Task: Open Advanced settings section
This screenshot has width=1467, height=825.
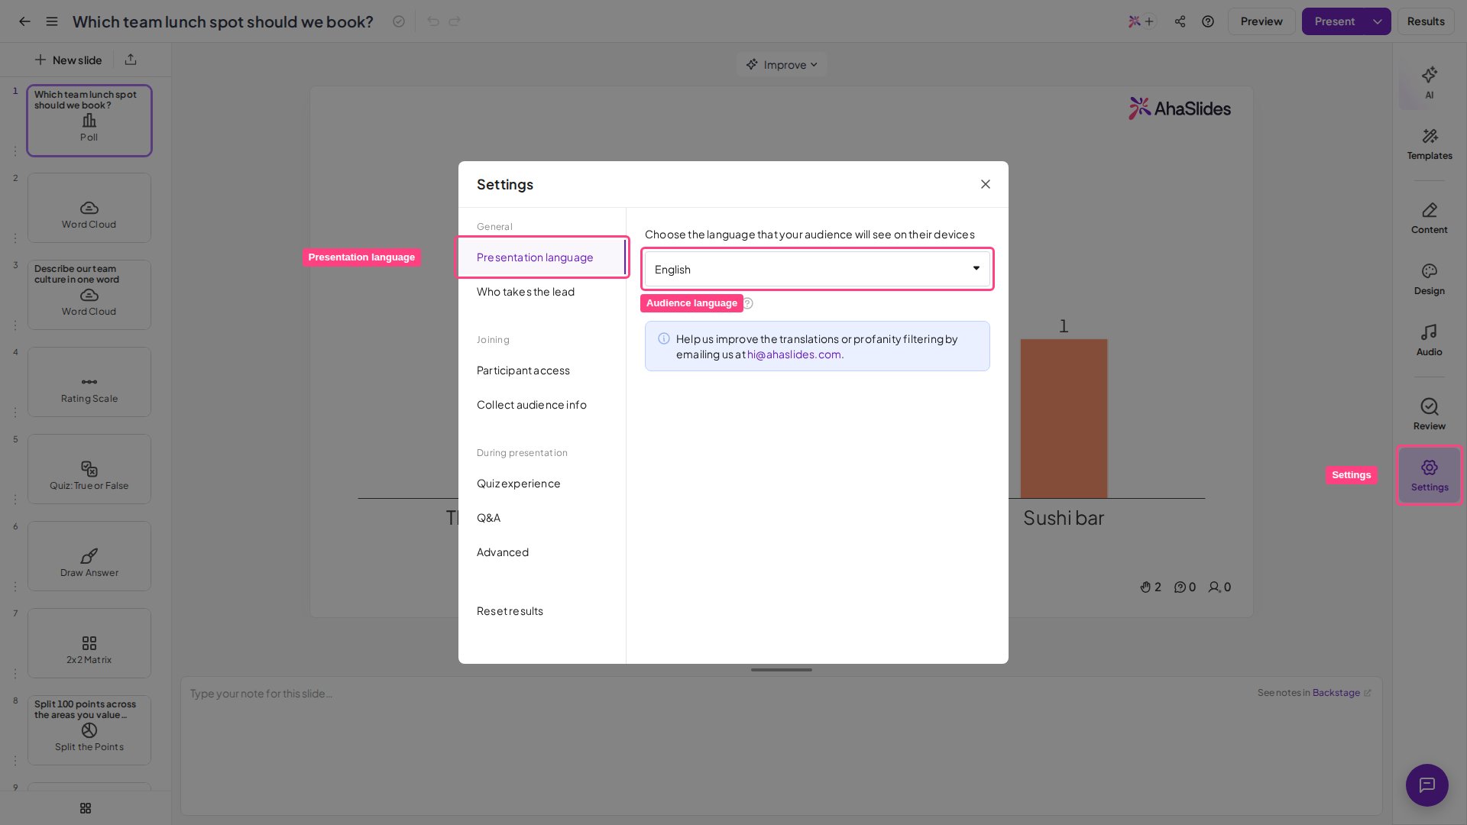Action: (x=542, y=552)
